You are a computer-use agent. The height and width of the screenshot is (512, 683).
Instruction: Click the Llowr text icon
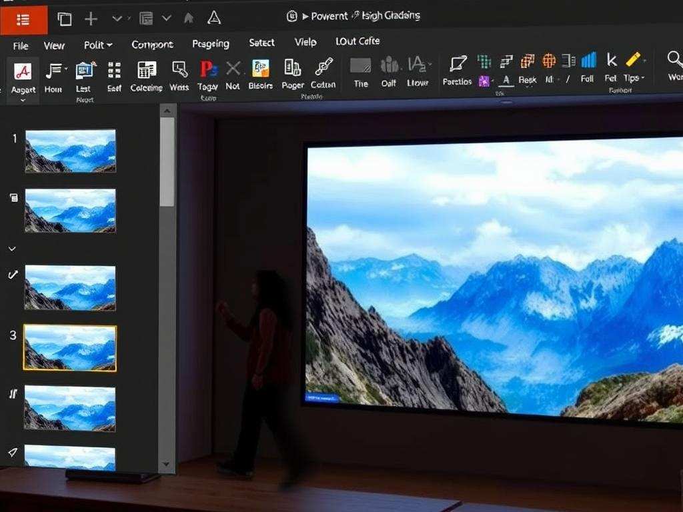(x=418, y=65)
